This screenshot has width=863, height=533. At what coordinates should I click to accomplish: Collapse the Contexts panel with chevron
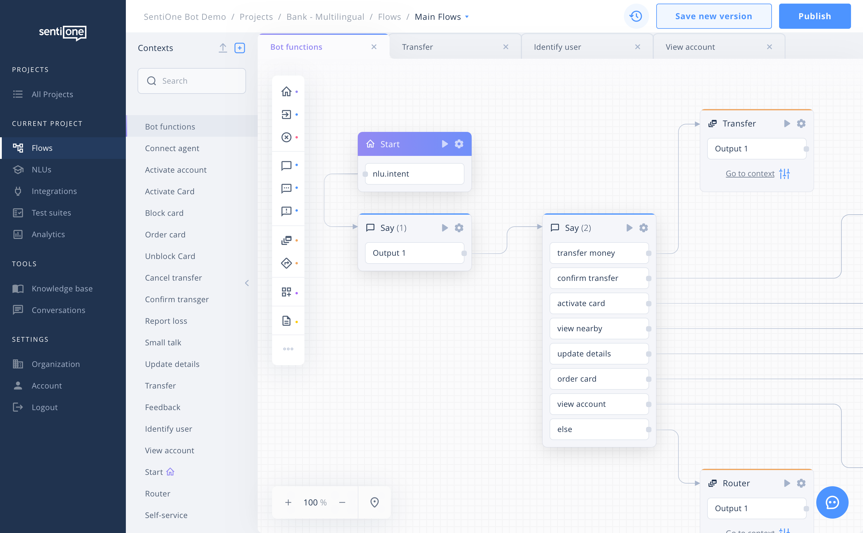point(247,283)
